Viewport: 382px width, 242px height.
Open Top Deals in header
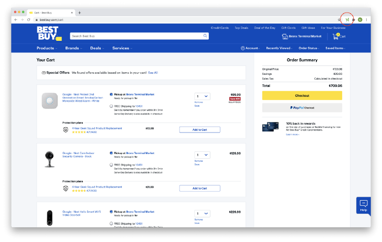241,28
